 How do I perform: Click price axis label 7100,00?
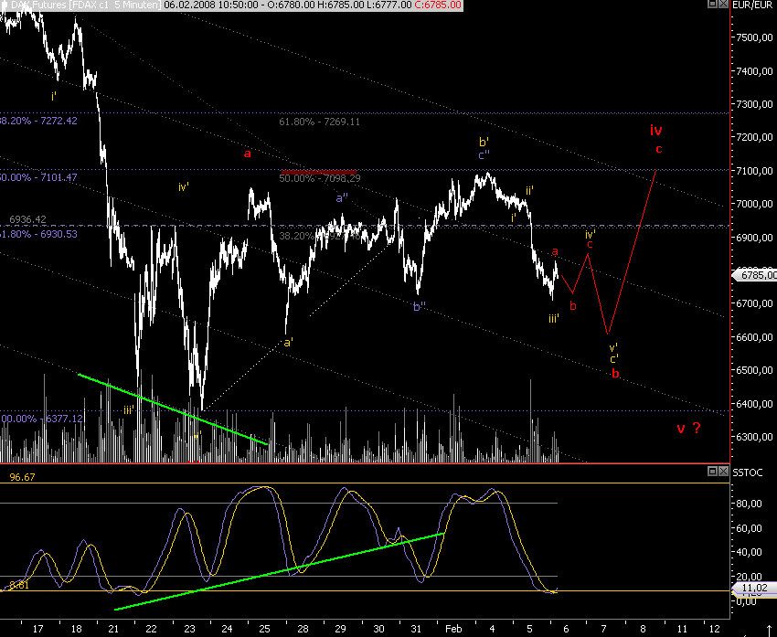pos(755,171)
